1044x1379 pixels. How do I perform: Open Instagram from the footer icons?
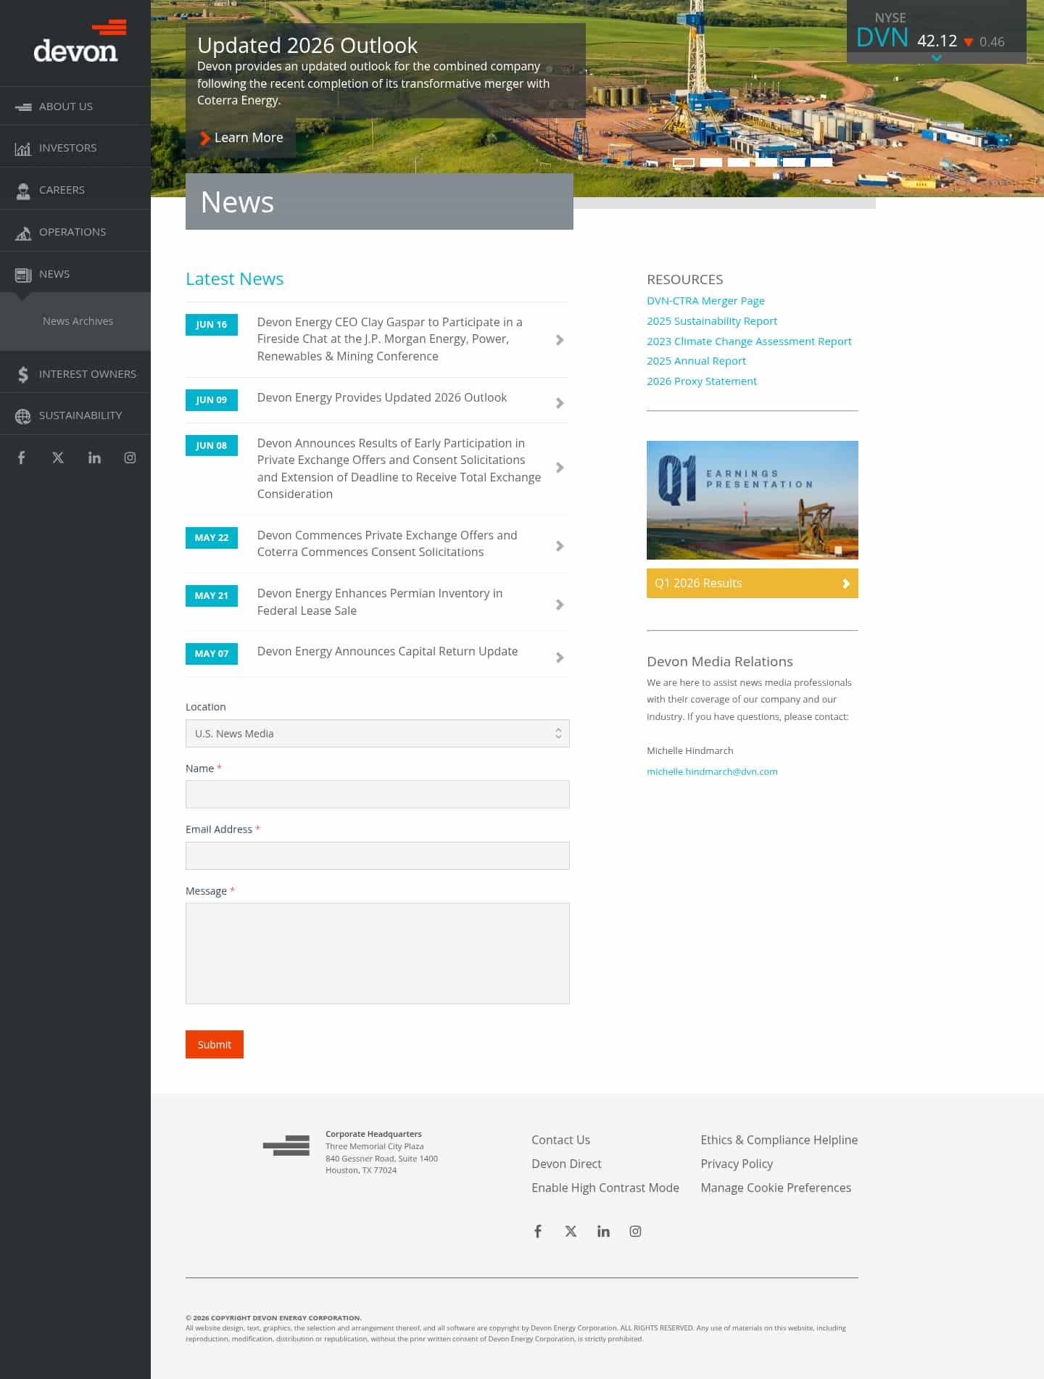tap(635, 1231)
